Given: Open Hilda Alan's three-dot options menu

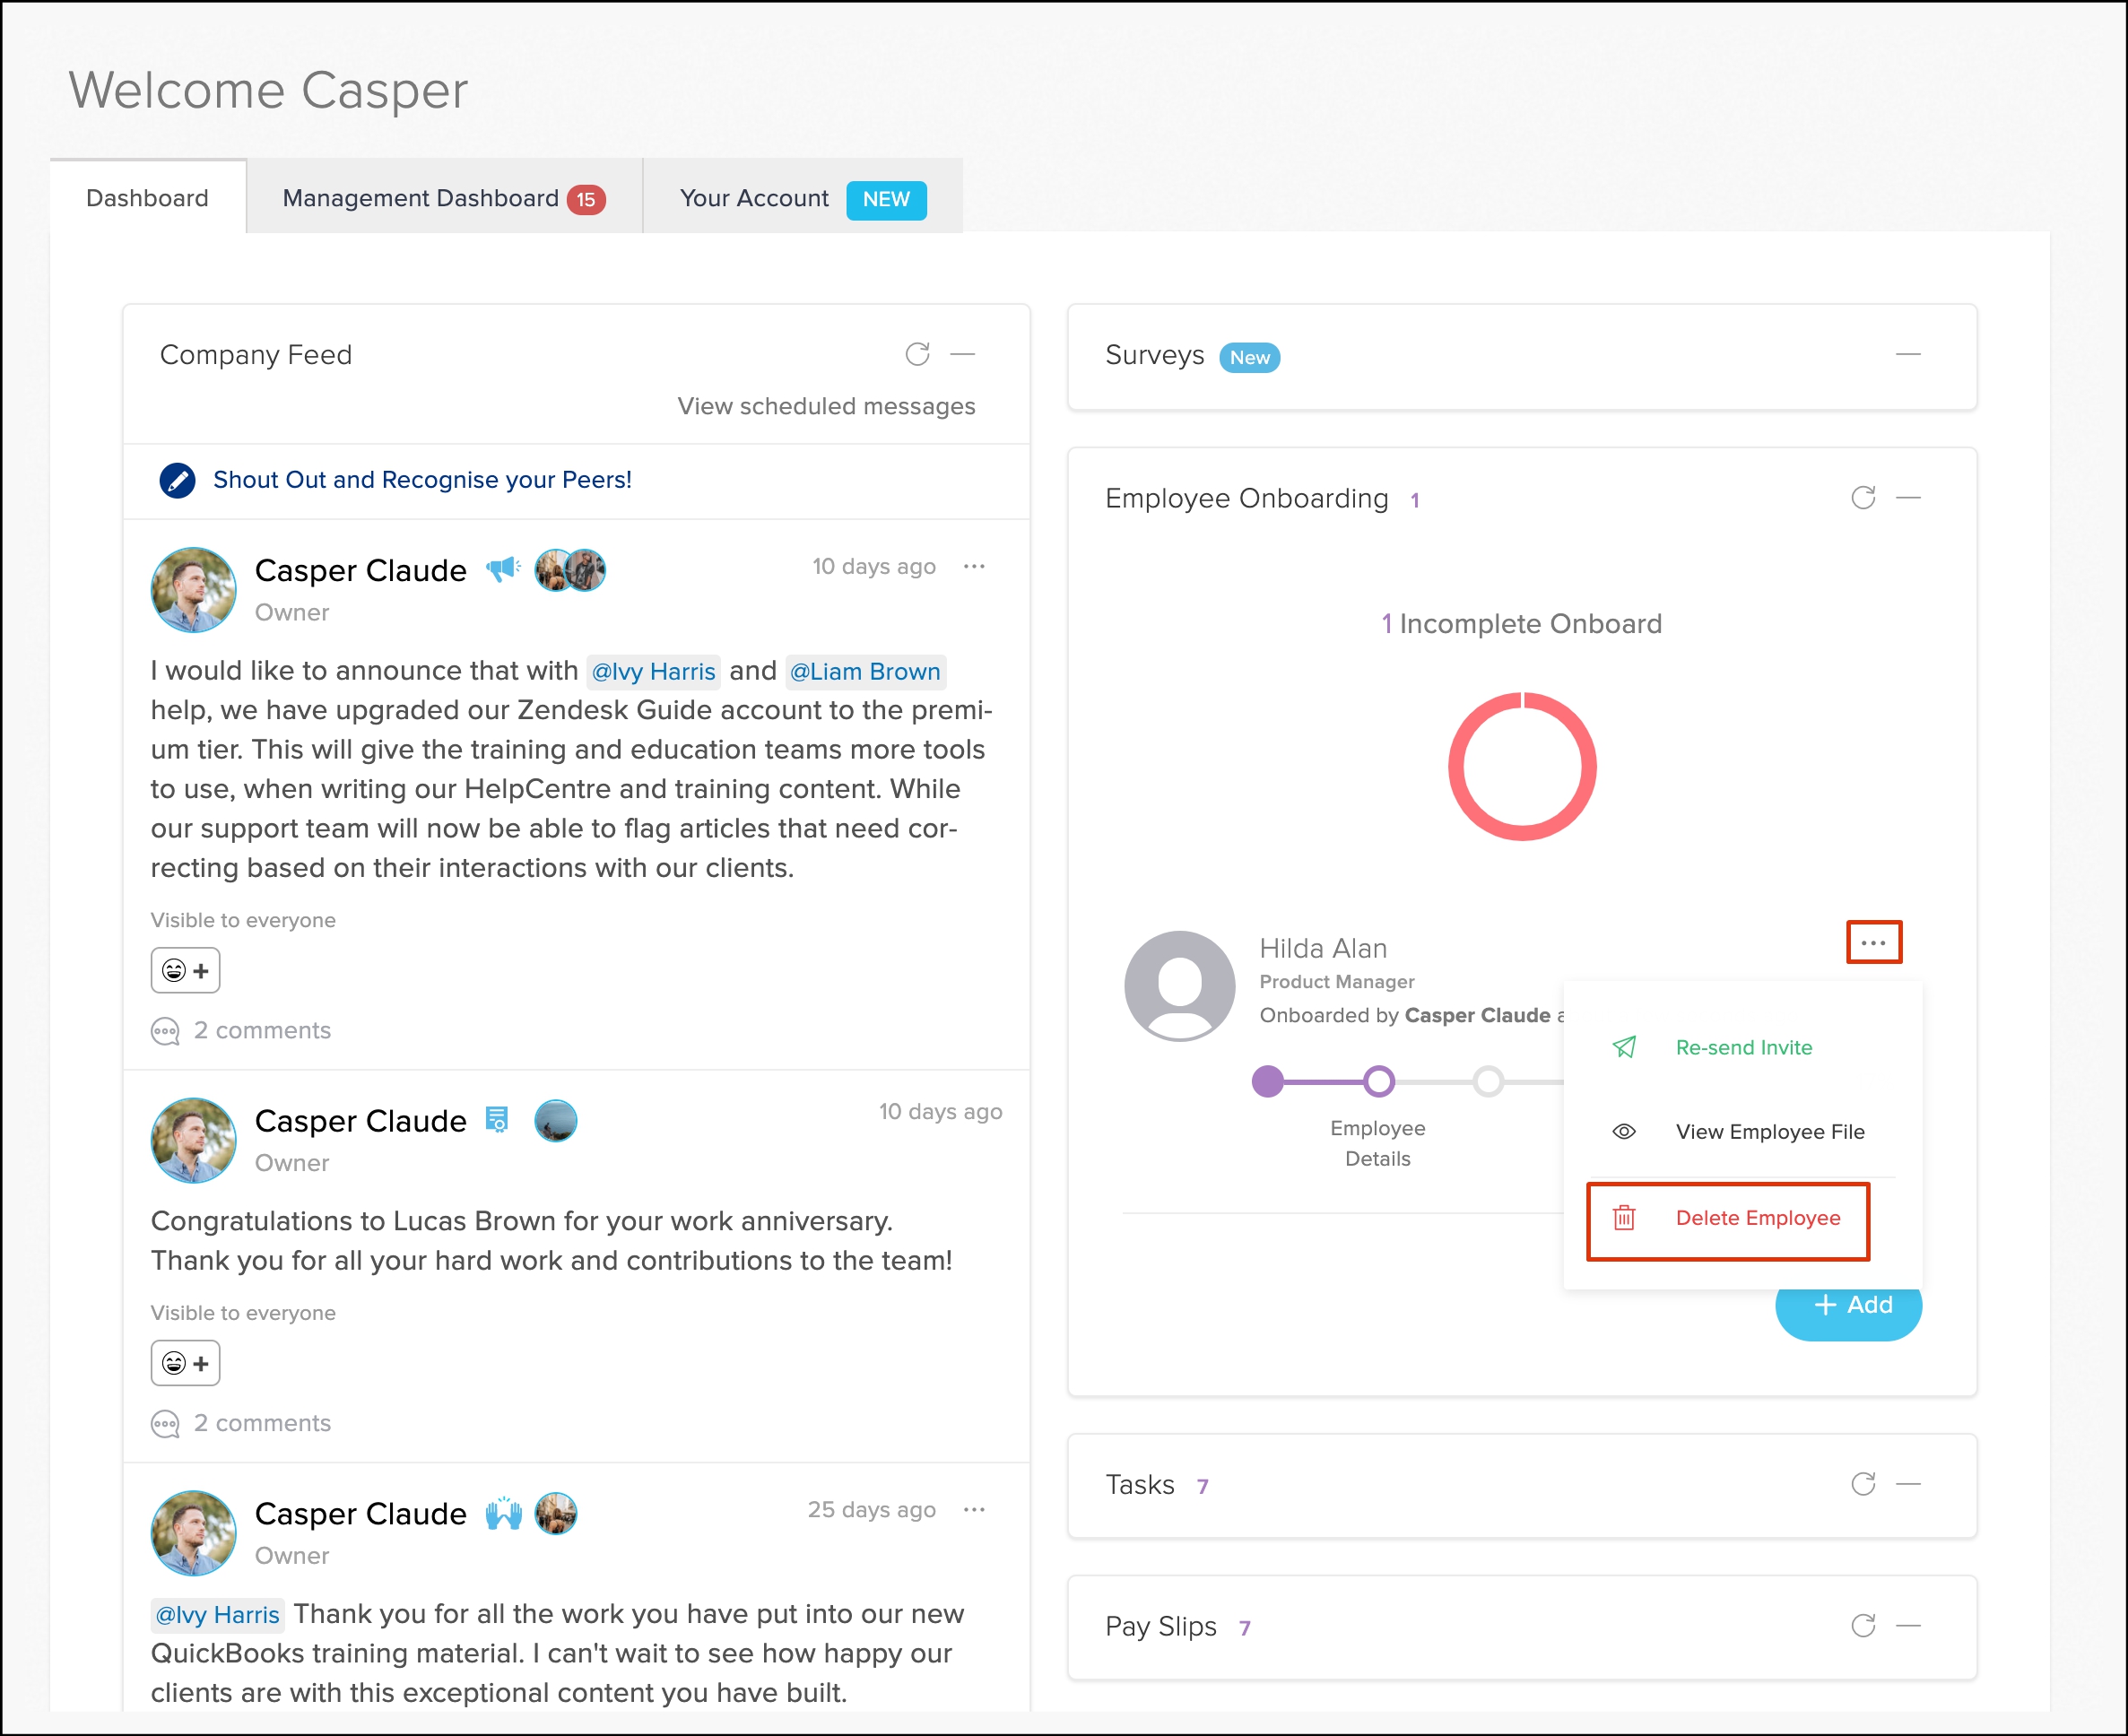Looking at the screenshot, I should 1873,942.
